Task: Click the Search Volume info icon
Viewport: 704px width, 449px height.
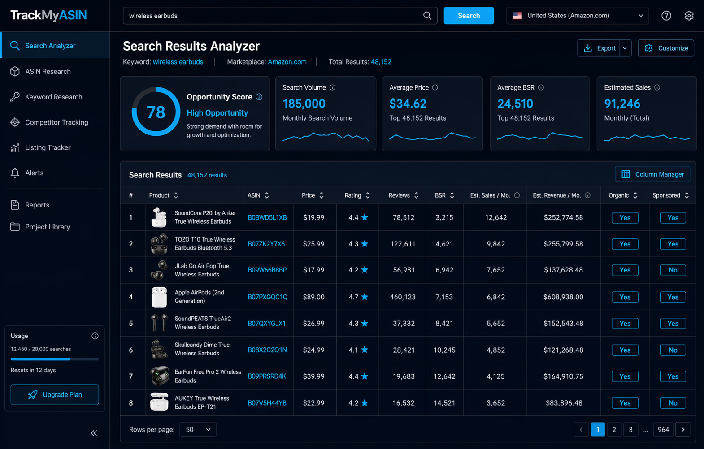Action: 332,87
